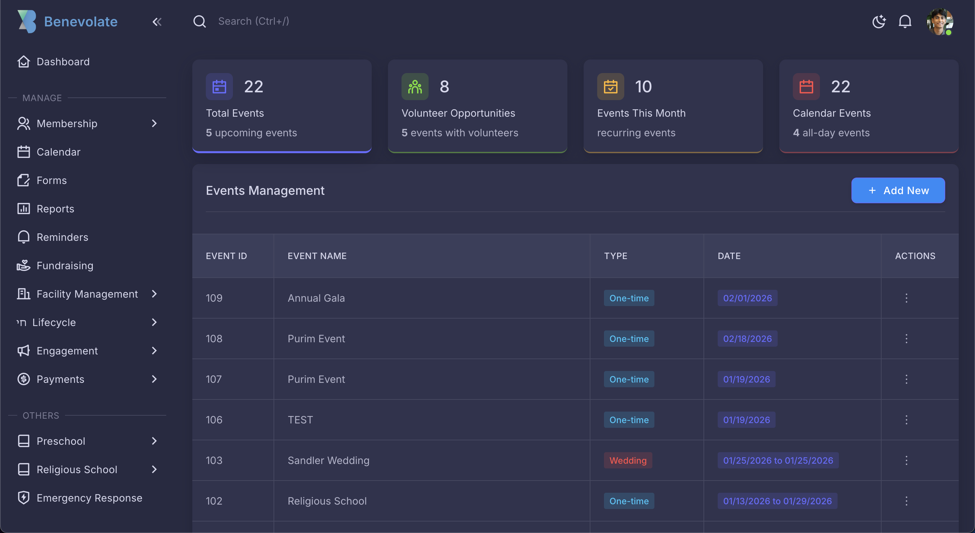Viewport: 975px width, 533px height.
Task: Click the Benevolate logo
Action: click(x=27, y=22)
